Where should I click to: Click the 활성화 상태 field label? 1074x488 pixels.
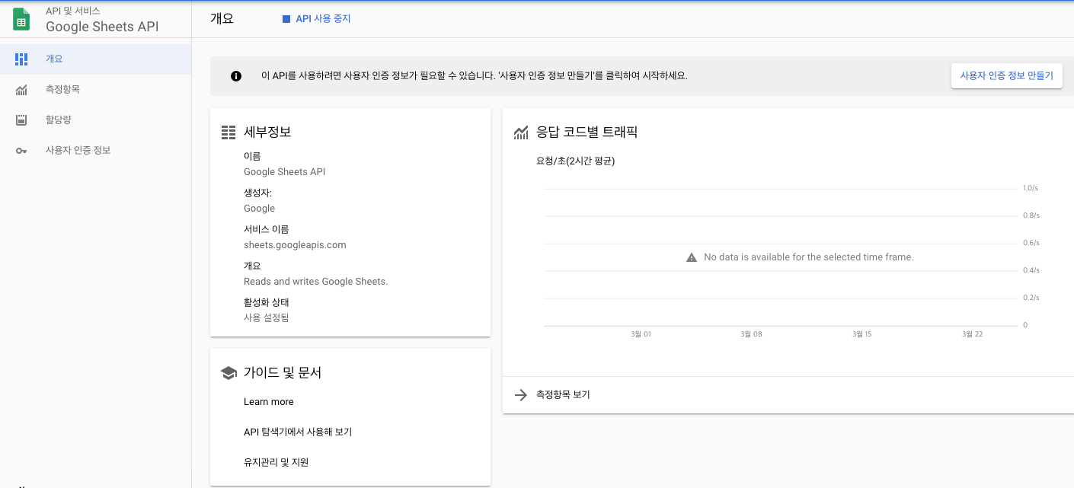tap(266, 302)
